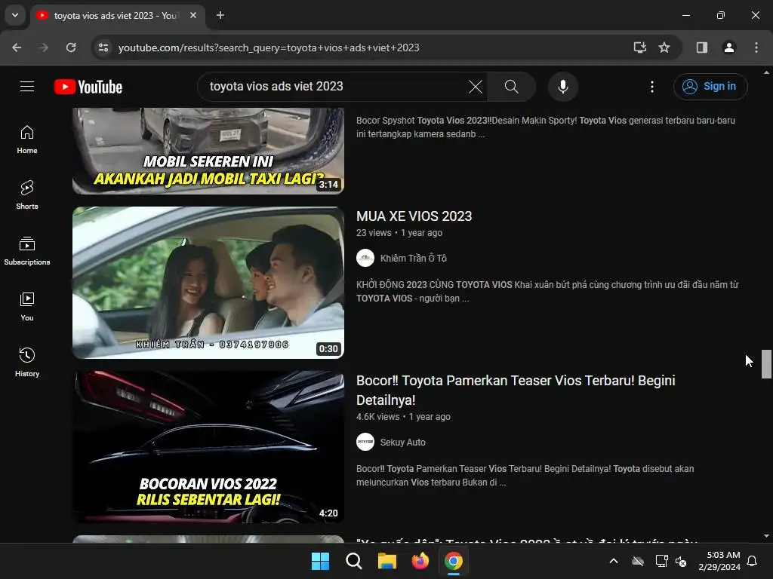
Task: Go back in browser history
Action: pos(17,47)
